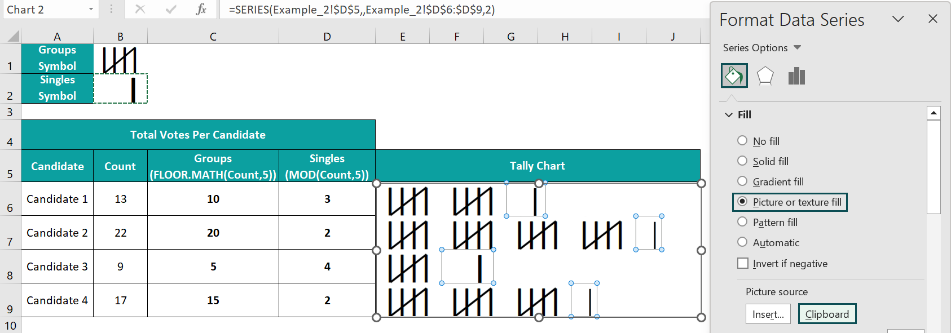
Task: Click the chart top-left resize handle
Action: 377,183
